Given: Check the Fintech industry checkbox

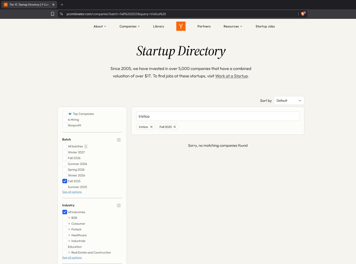Looking at the screenshot, I should pos(65,229).
